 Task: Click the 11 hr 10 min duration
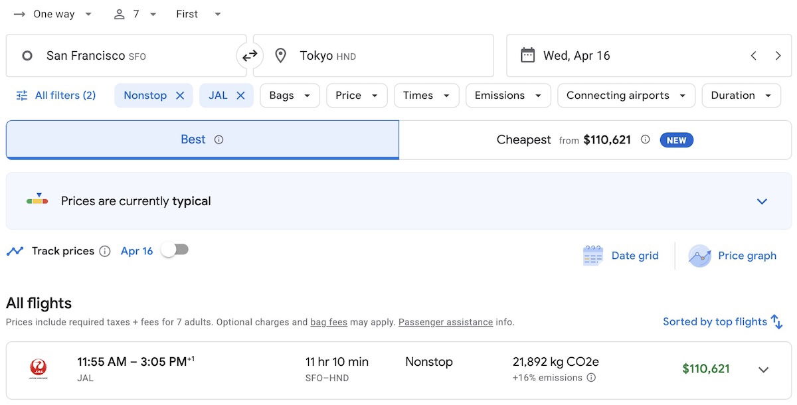[337, 362]
